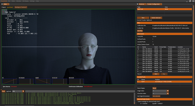Viewport: 195px width, 106px height.
Task: Select the Video tab
Action: 7,4
